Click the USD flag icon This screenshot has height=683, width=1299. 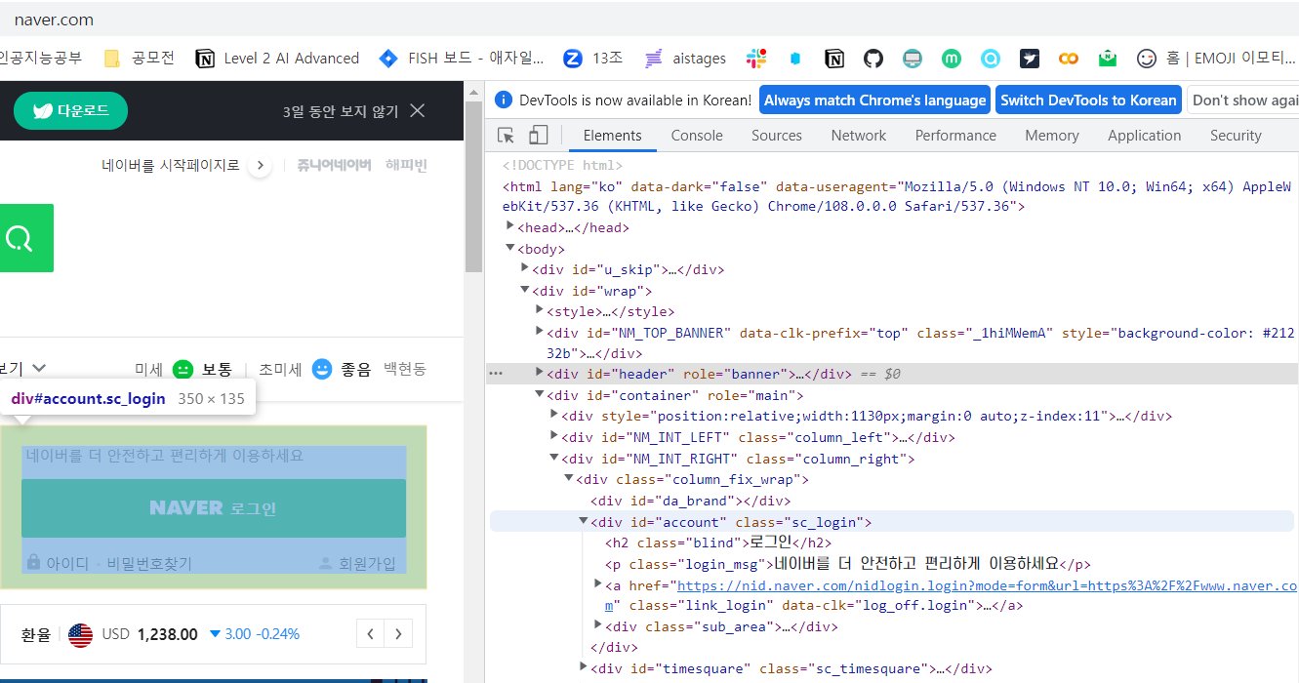tap(81, 634)
